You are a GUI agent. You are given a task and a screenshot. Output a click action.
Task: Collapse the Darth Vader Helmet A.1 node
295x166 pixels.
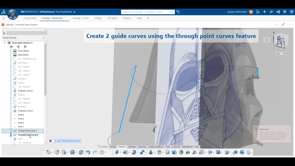tap(5, 43)
